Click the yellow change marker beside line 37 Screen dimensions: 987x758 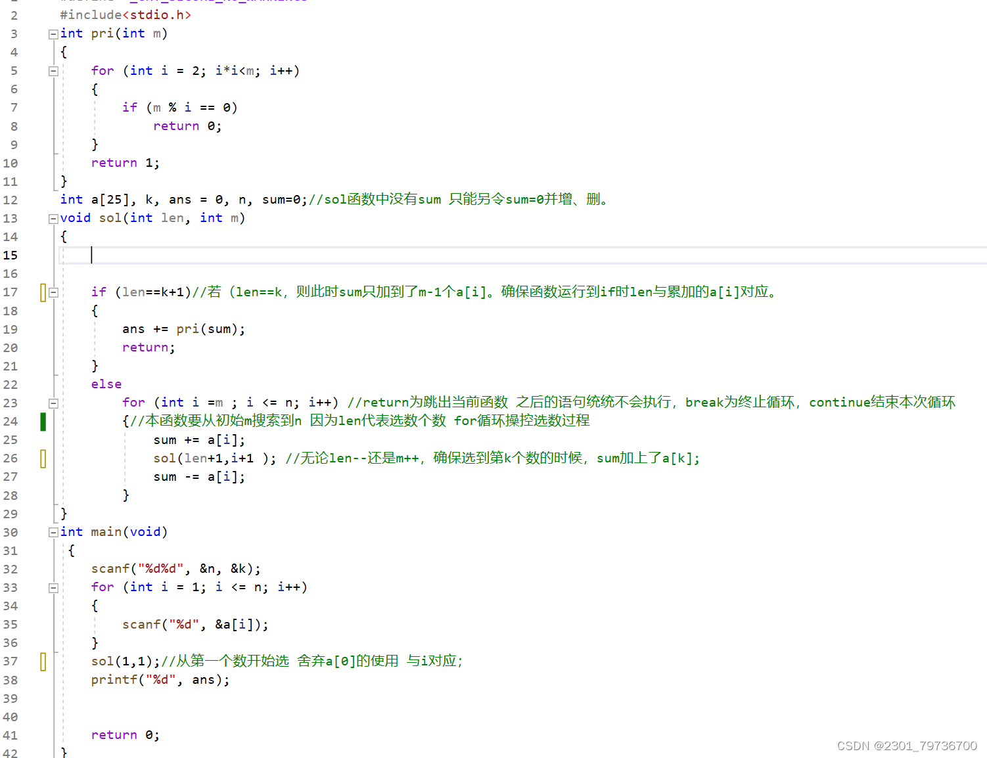[43, 661]
